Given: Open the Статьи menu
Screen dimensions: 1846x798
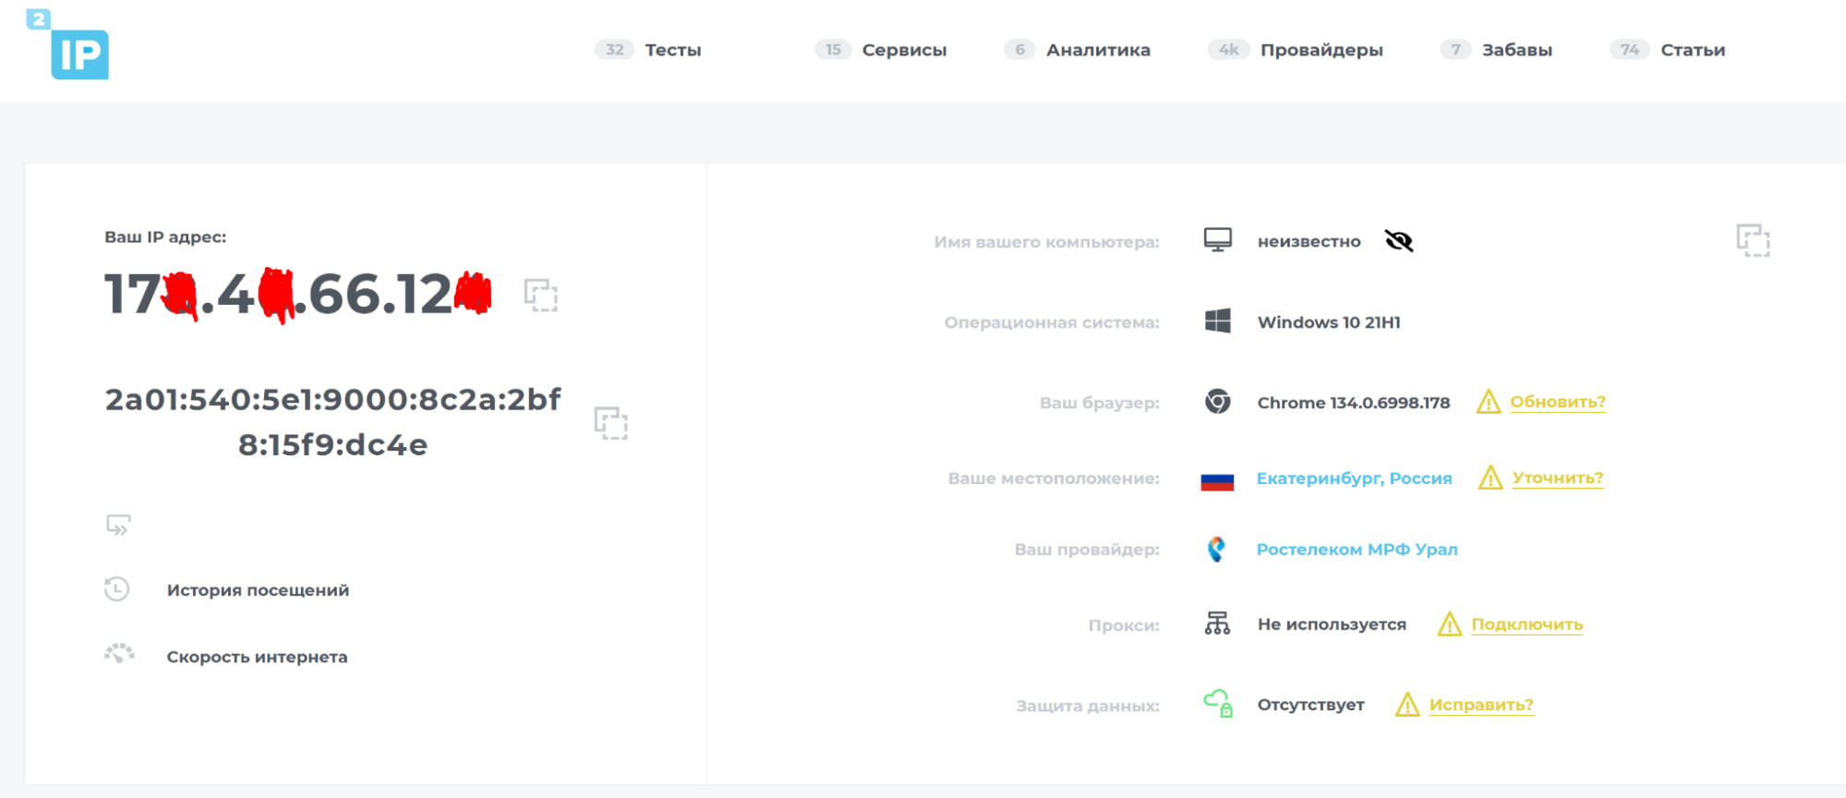Looking at the screenshot, I should 1693,50.
